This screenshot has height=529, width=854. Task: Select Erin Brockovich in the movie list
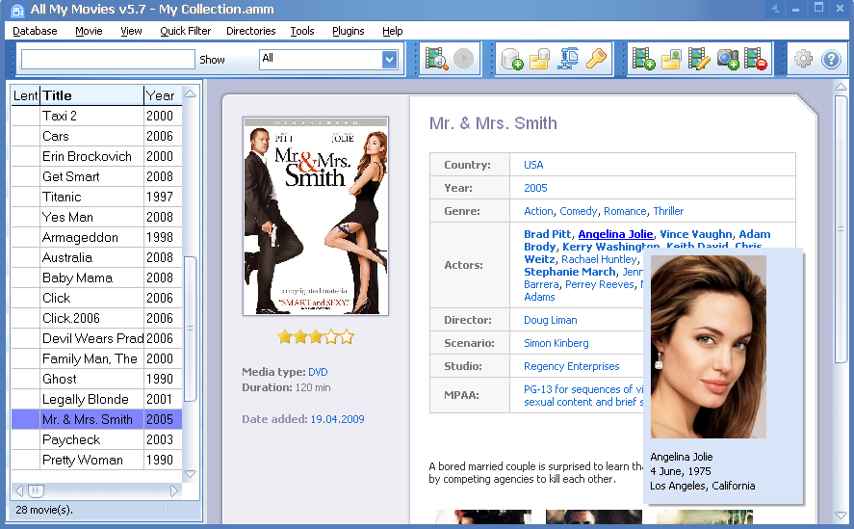click(96, 156)
